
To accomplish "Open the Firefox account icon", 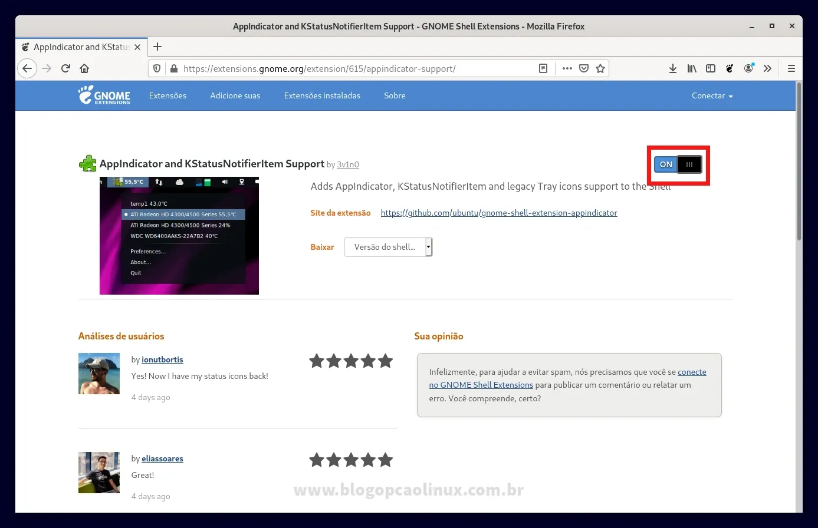I will click(748, 68).
